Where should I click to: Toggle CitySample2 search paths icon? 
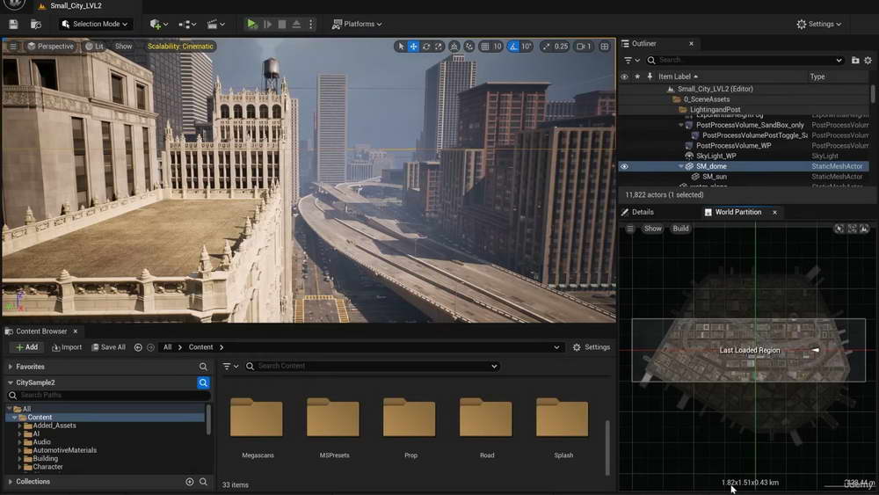[x=203, y=382]
